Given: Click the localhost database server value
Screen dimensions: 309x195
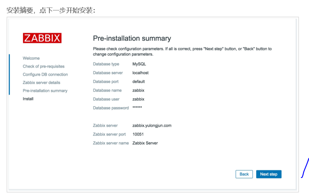Looking at the screenshot, I should [x=140, y=73].
